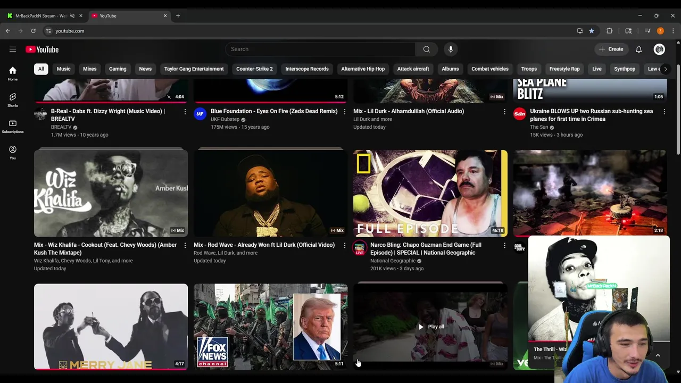This screenshot has height=383, width=681.
Task: Expand the miniplayer with the chevron
Action: click(x=658, y=355)
